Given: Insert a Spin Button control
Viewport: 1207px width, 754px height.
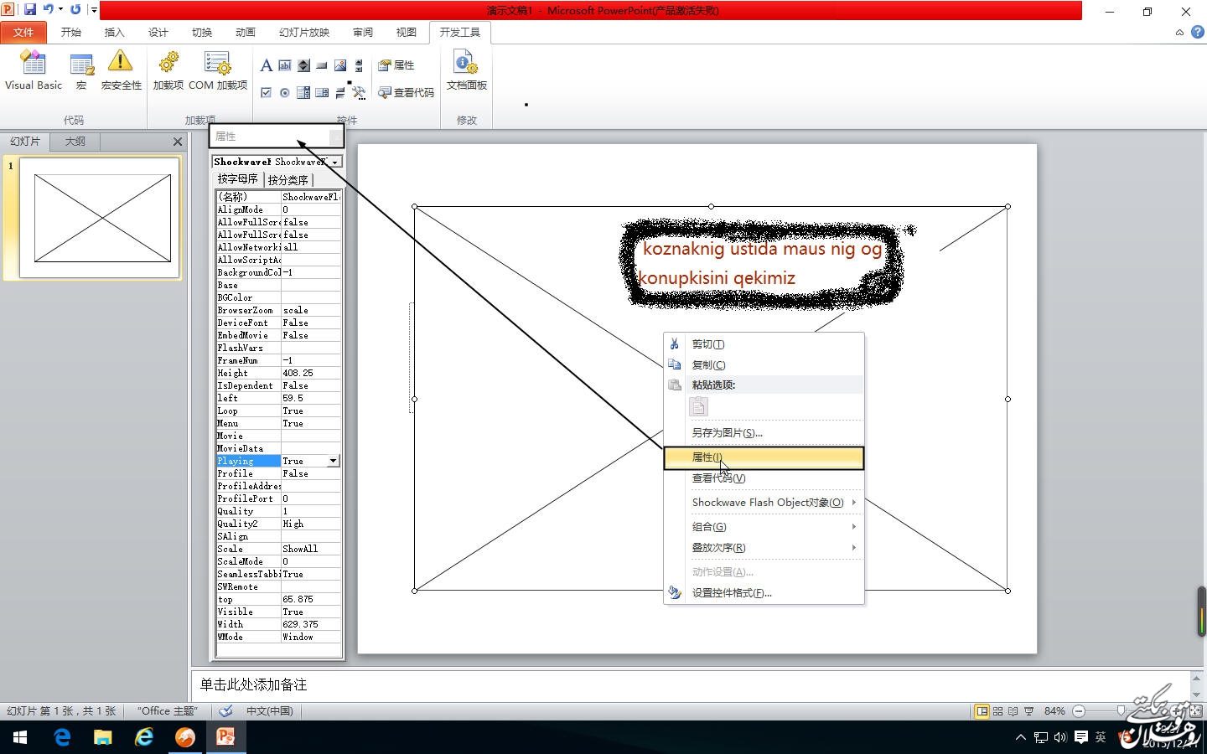Looking at the screenshot, I should tap(303, 65).
